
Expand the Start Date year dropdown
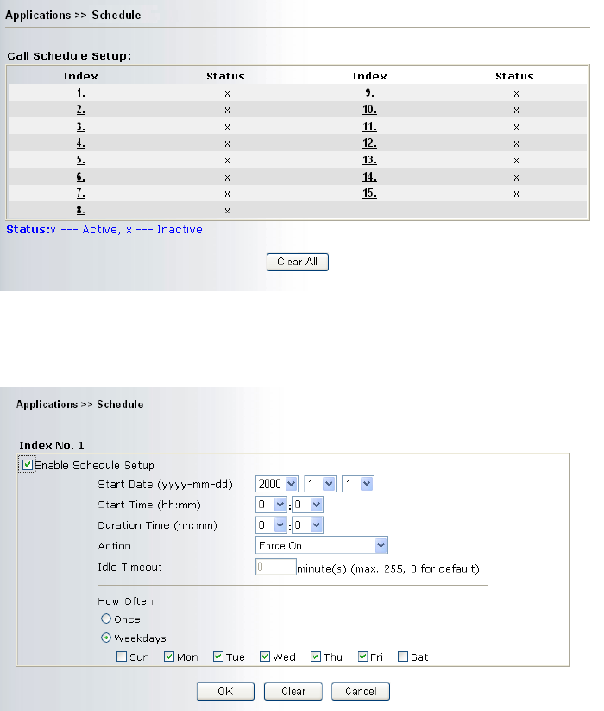pos(277,484)
